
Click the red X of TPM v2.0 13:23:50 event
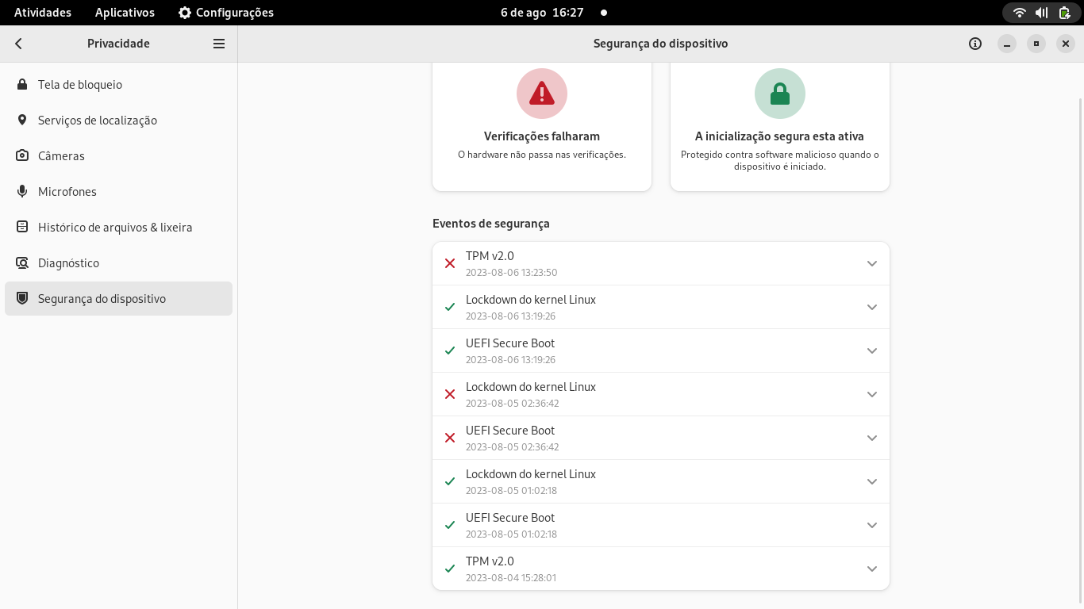(x=450, y=263)
